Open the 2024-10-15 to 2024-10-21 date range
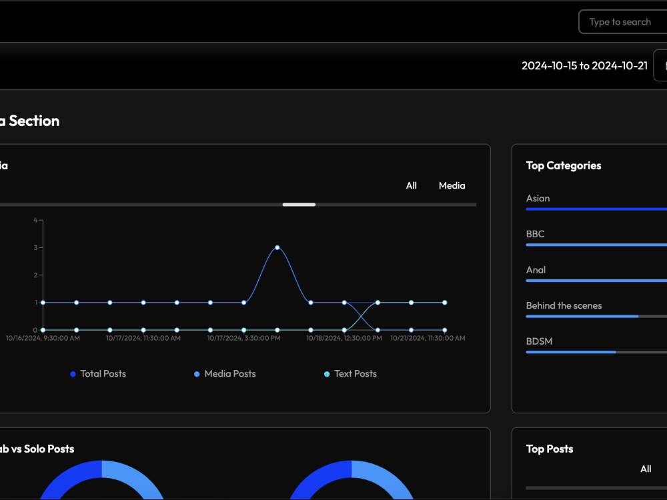The image size is (667, 500). (584, 65)
